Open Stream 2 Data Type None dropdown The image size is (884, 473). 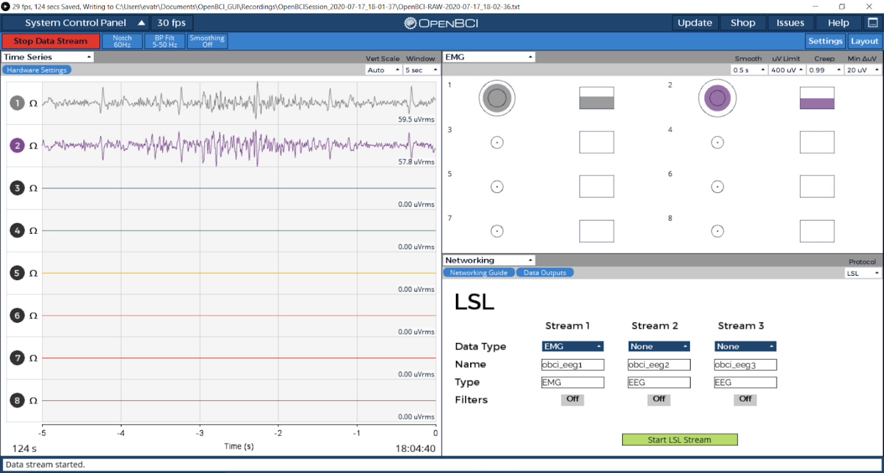click(659, 347)
